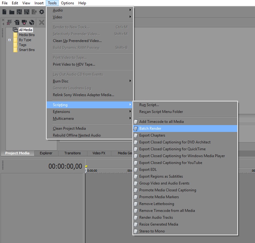Click Clean Project Media menu entry
The width and height of the screenshot is (255, 243).
pyautogui.click(x=69, y=129)
